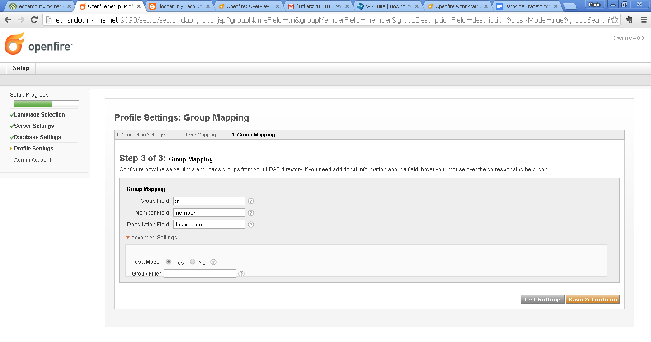Close the Openfire Setup tab
Image resolution: width=651 pixels, height=342 pixels.
(x=138, y=6)
